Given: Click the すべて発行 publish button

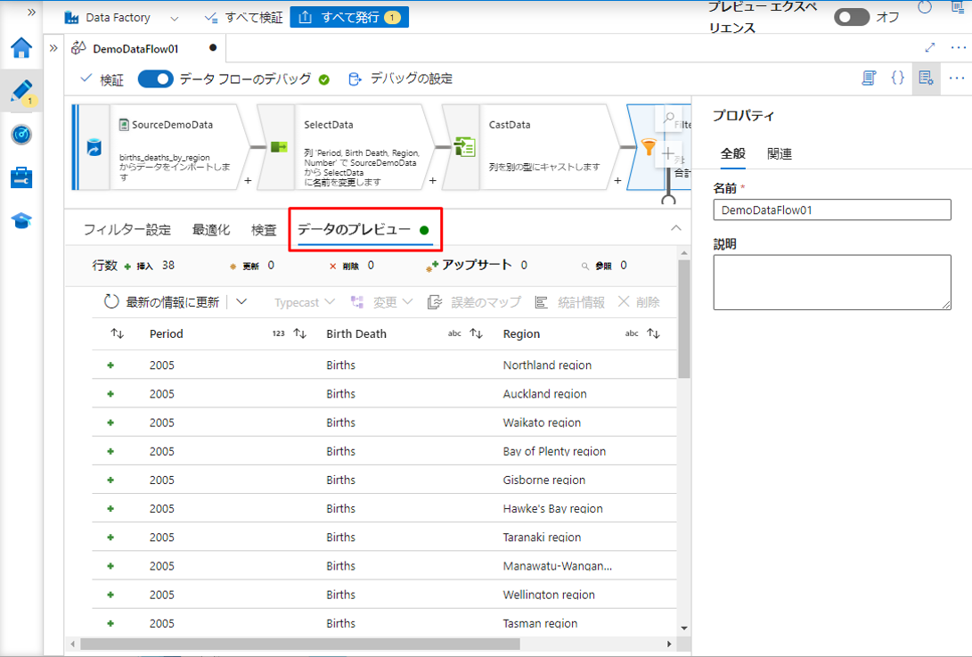Looking at the screenshot, I should [x=349, y=17].
